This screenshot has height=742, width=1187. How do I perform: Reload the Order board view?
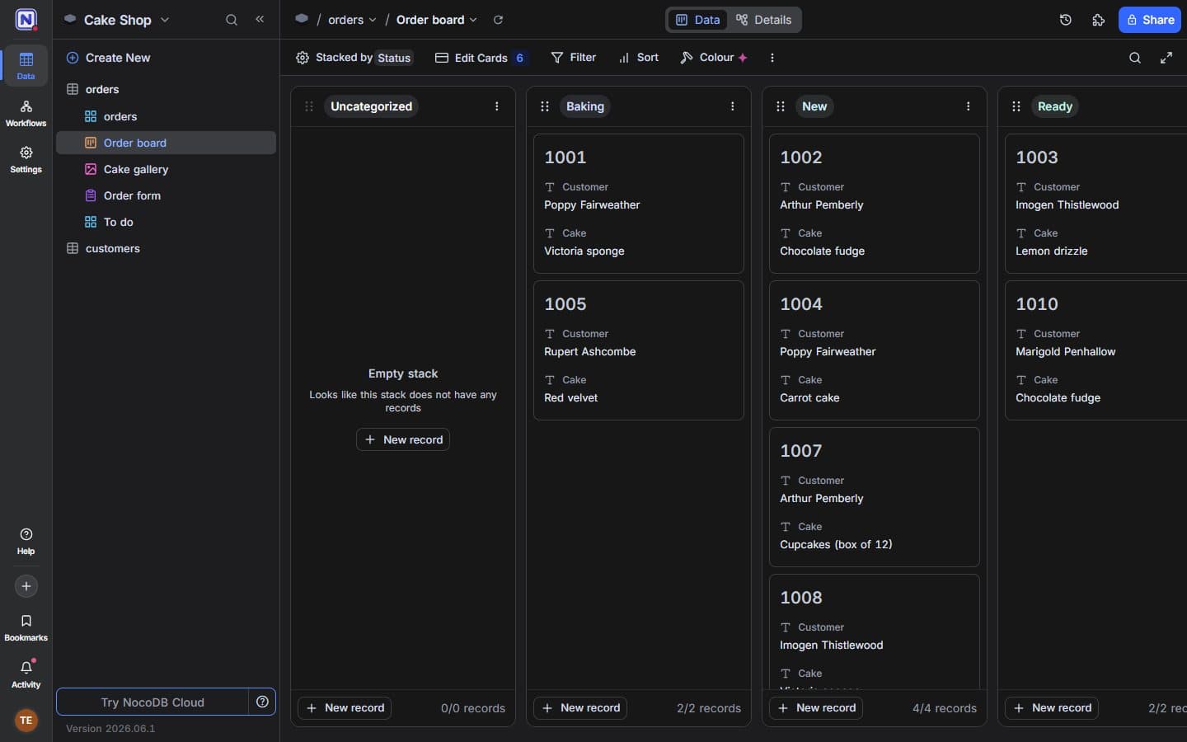(498, 20)
